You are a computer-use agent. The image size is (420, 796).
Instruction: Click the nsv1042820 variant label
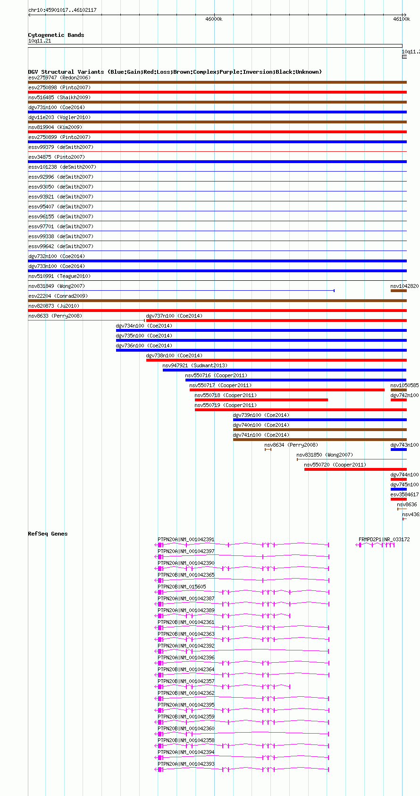pos(404,286)
